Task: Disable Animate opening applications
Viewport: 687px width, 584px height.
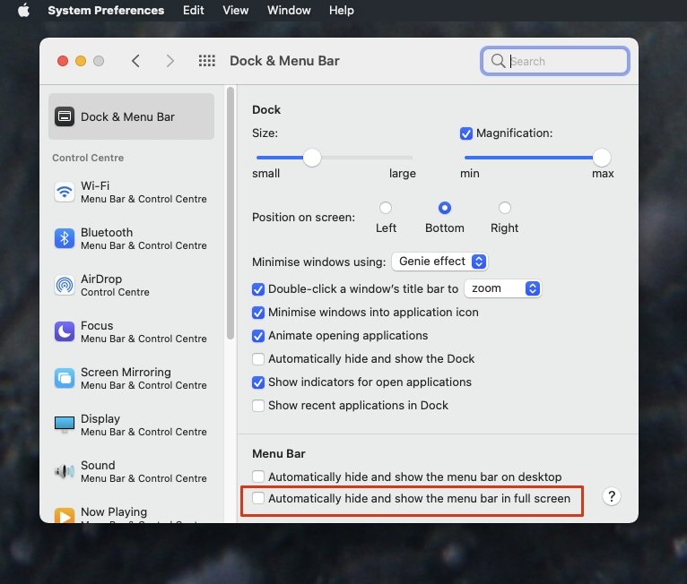Action: (x=258, y=336)
